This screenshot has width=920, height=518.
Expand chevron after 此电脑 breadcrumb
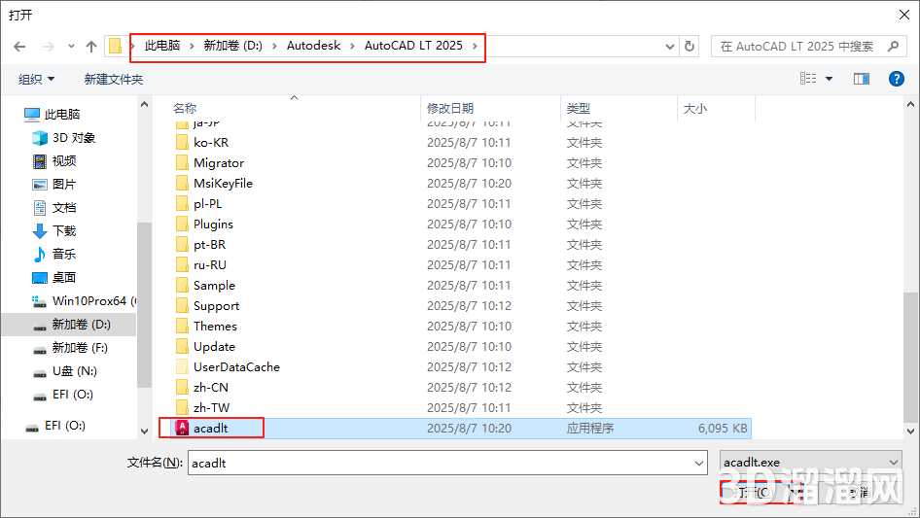[192, 46]
